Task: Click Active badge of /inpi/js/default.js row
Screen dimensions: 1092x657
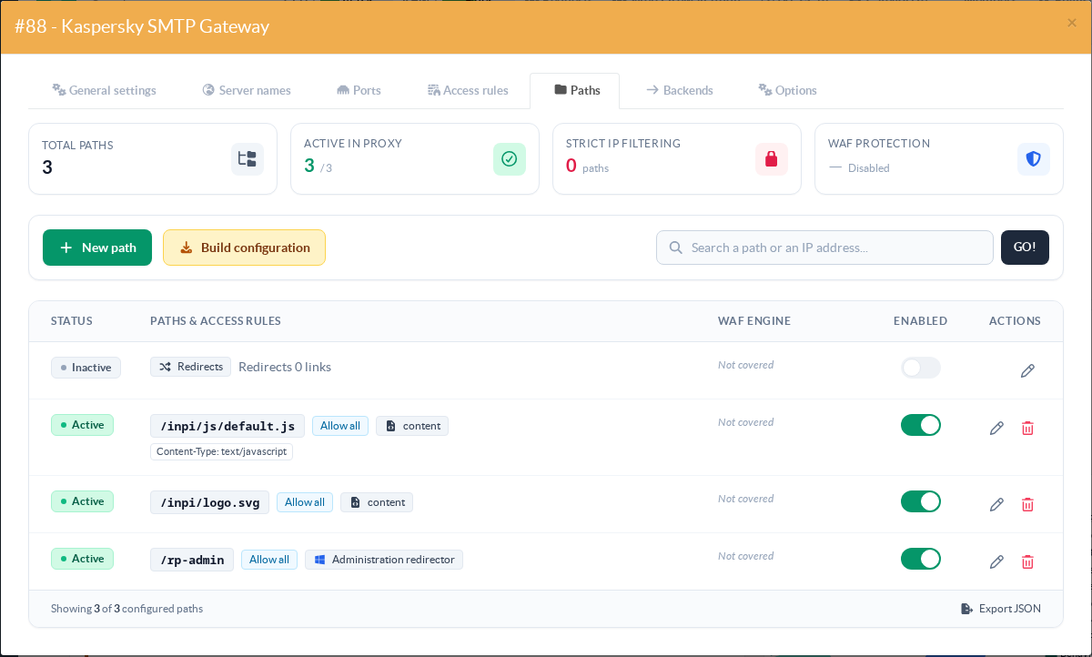Action: click(82, 425)
